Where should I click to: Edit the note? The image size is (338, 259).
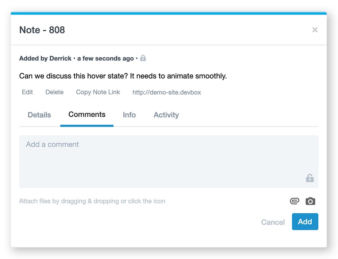(x=27, y=92)
